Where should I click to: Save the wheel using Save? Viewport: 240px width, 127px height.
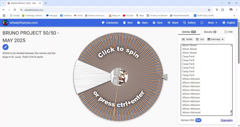[x=158, y=23]
